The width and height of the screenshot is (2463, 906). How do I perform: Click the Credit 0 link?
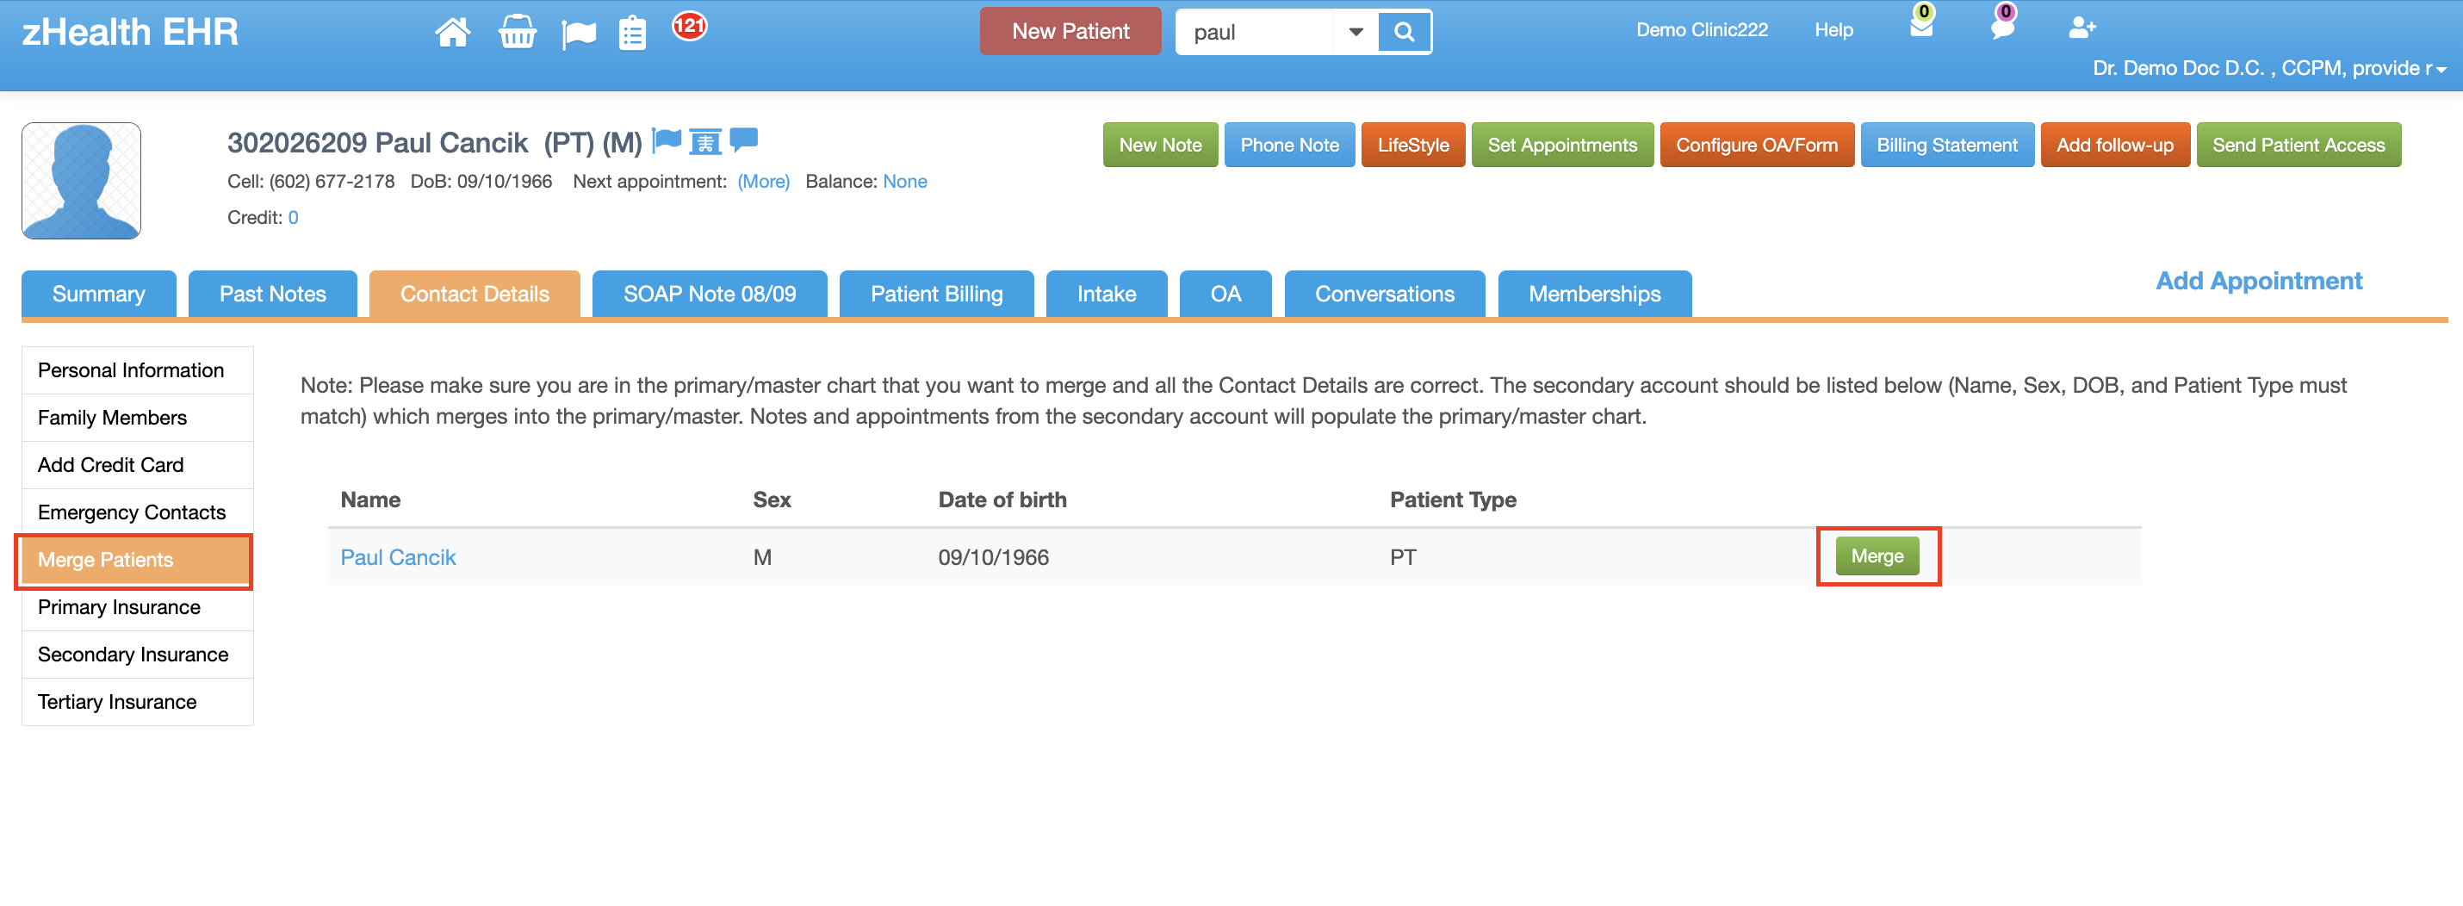tap(294, 218)
